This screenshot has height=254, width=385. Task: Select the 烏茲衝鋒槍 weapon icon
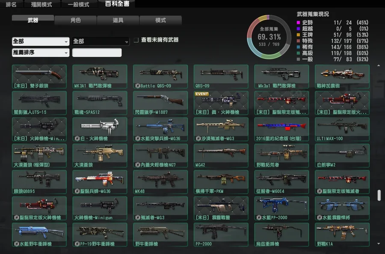click(x=281, y=235)
